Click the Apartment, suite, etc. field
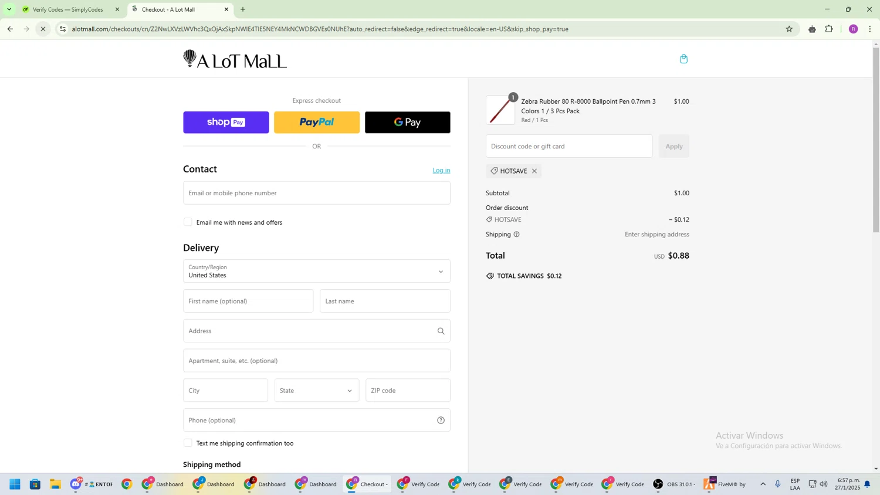Image resolution: width=880 pixels, height=495 pixels. click(317, 361)
